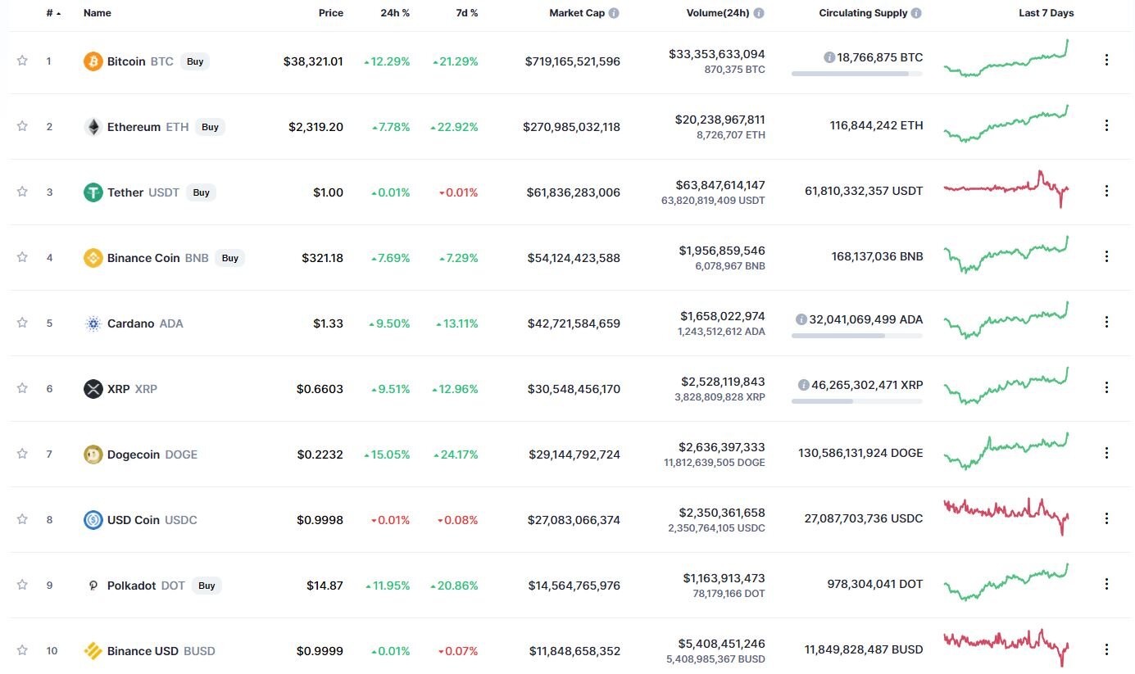This screenshot has width=1135, height=674.
Task: Open the USD Coin name link
Action: tap(134, 520)
